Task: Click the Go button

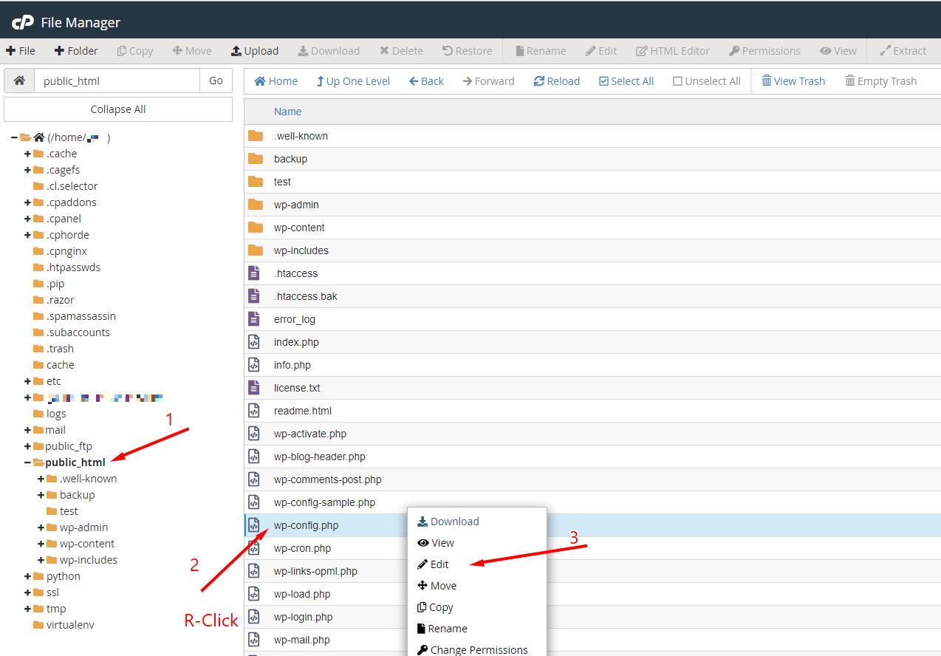Action: (x=216, y=81)
